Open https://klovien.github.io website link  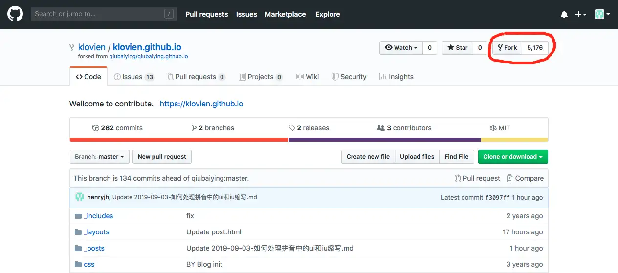pyautogui.click(x=201, y=104)
